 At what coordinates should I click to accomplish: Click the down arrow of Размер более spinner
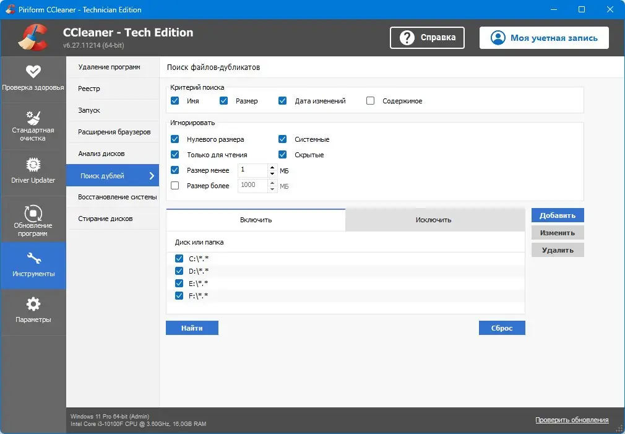click(x=272, y=189)
